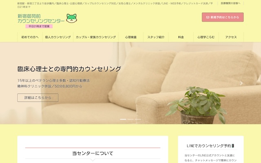Open the 心理学こらむ navigation item
Image resolution: width=261 pixels, height=163 pixels.
click(x=206, y=37)
